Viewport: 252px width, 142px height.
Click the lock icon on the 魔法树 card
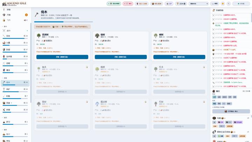(146, 102)
